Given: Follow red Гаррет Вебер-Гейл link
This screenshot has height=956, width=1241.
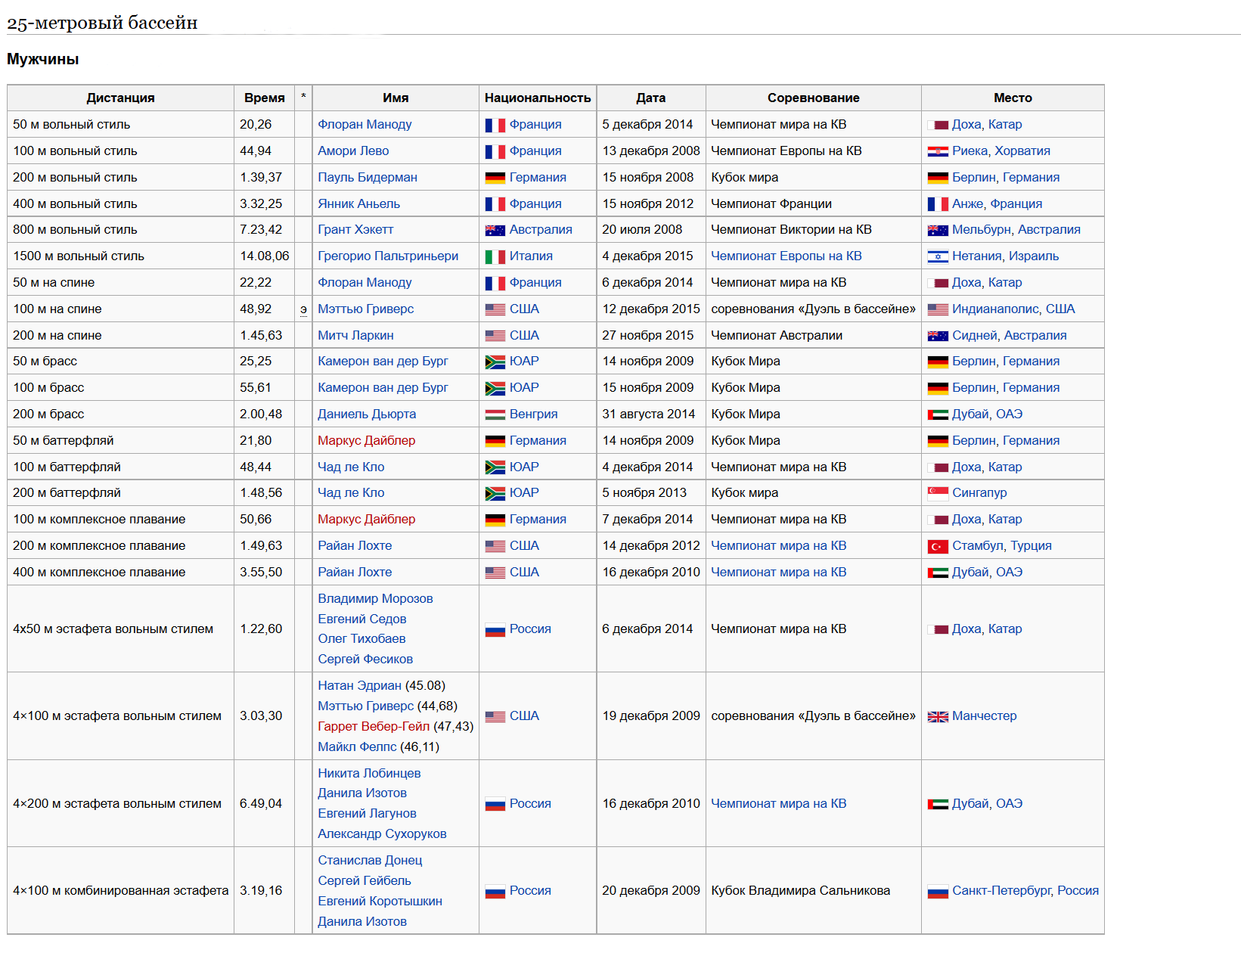Looking at the screenshot, I should pyautogui.click(x=374, y=727).
